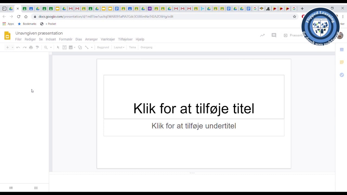Open the Tilføjelser menu
Image resolution: width=347 pixels, height=195 pixels.
point(125,39)
